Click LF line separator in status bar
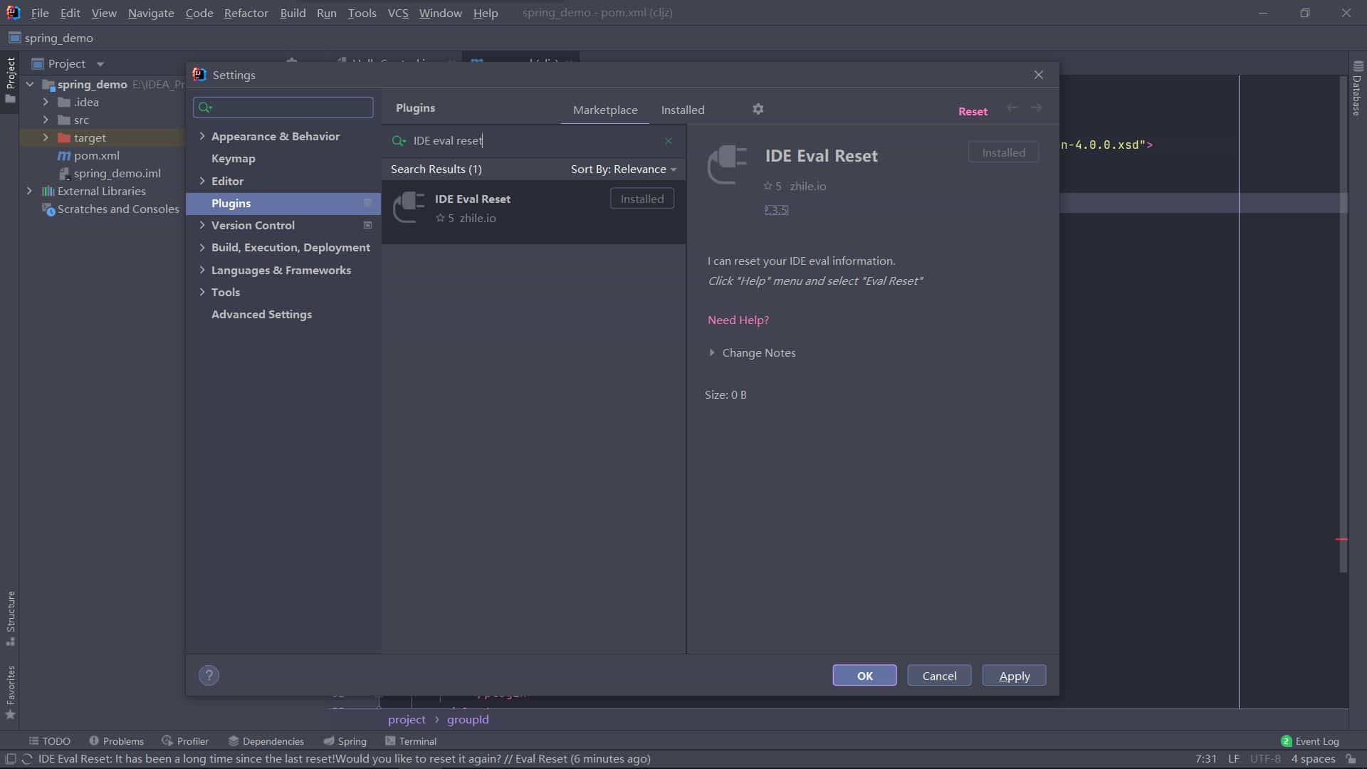Viewport: 1367px width, 769px height. (x=1233, y=759)
